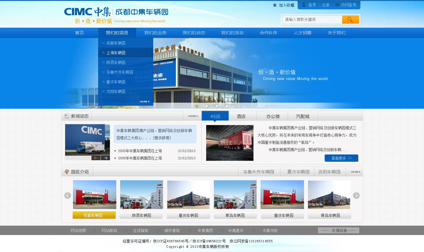Click the intranet login arrow icon

pos(337,5)
